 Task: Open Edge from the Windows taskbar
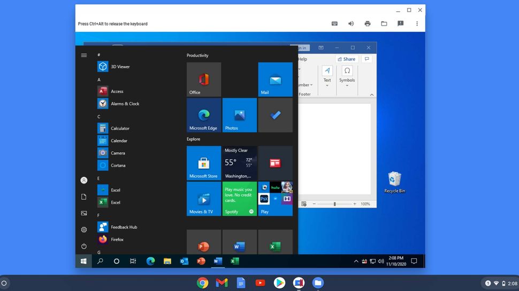coord(150,261)
